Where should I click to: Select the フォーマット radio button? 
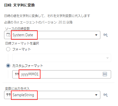point(8,49)
